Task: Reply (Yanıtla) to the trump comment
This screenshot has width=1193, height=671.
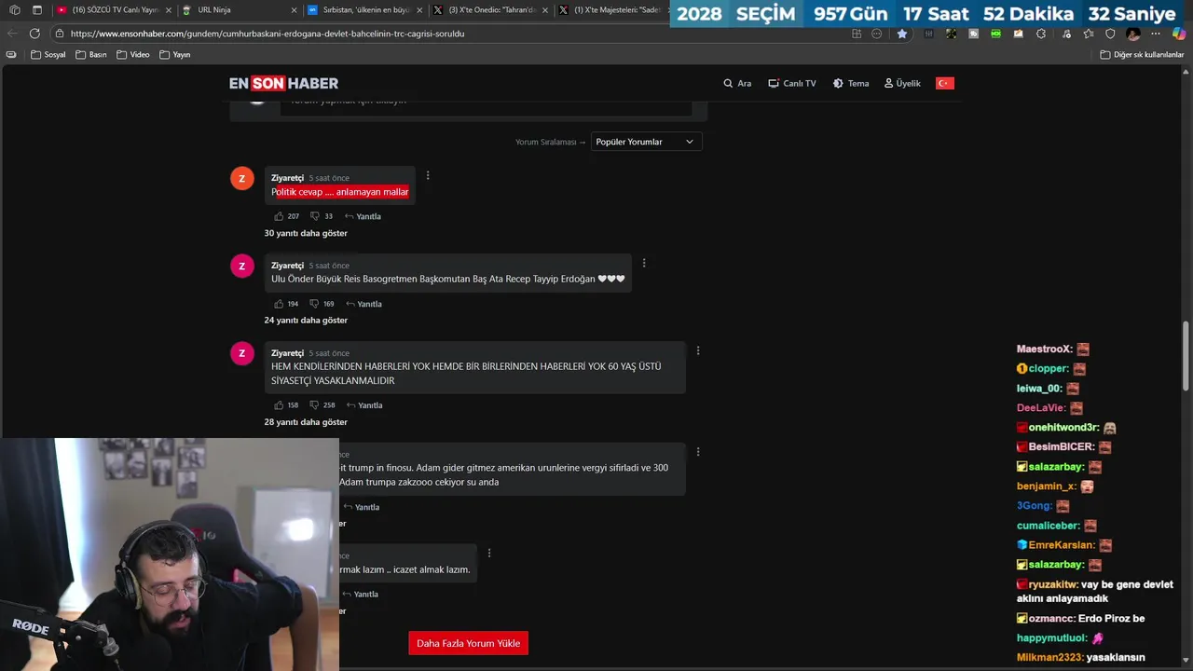Action: 362,507
